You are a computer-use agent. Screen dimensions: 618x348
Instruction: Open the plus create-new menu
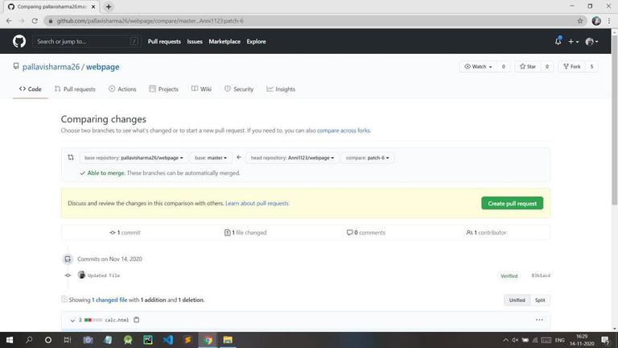coord(573,41)
